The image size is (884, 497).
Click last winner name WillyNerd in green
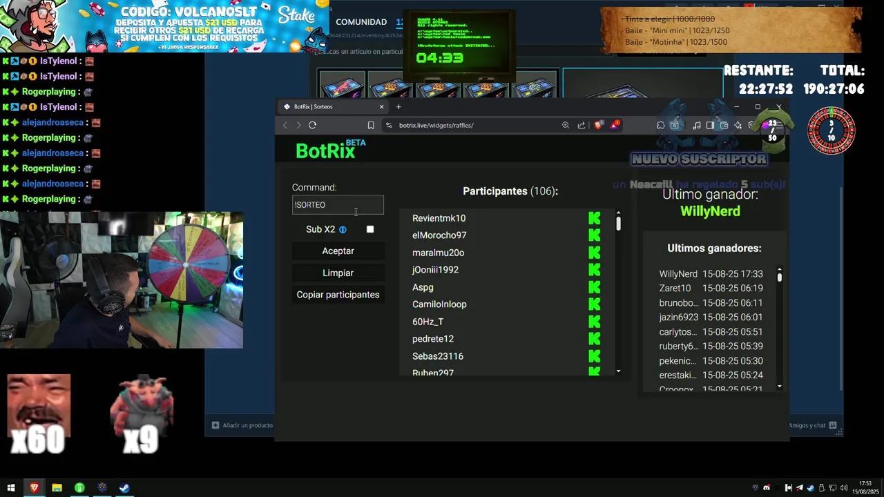pos(710,211)
